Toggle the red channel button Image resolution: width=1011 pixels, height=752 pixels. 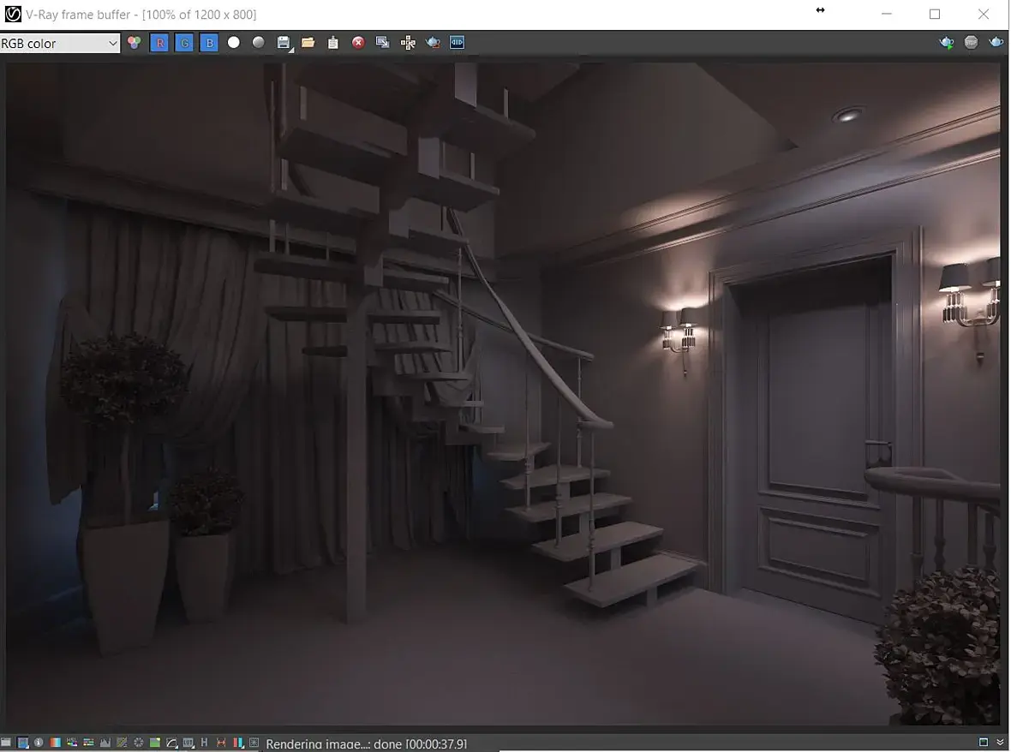click(159, 43)
